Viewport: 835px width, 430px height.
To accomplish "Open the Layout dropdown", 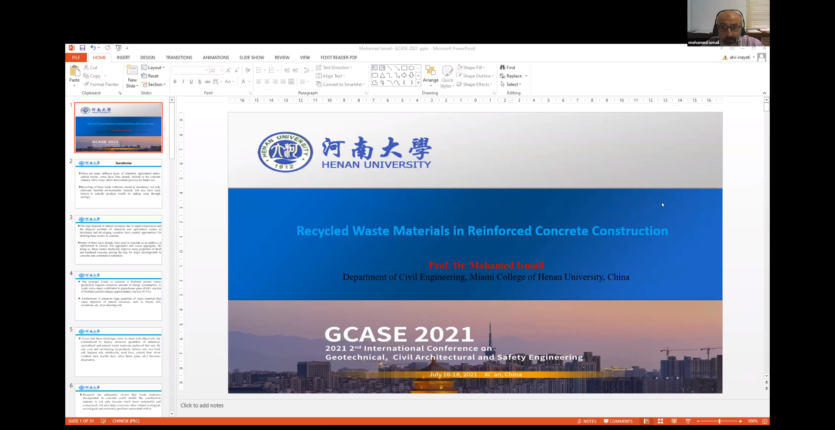I will pos(153,67).
